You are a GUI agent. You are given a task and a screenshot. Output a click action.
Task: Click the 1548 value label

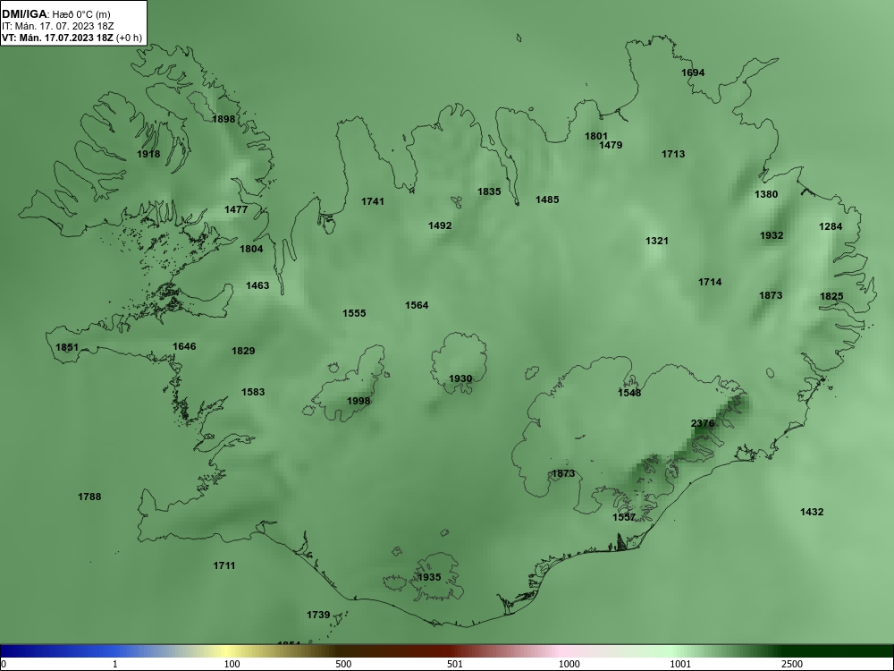[x=629, y=393]
